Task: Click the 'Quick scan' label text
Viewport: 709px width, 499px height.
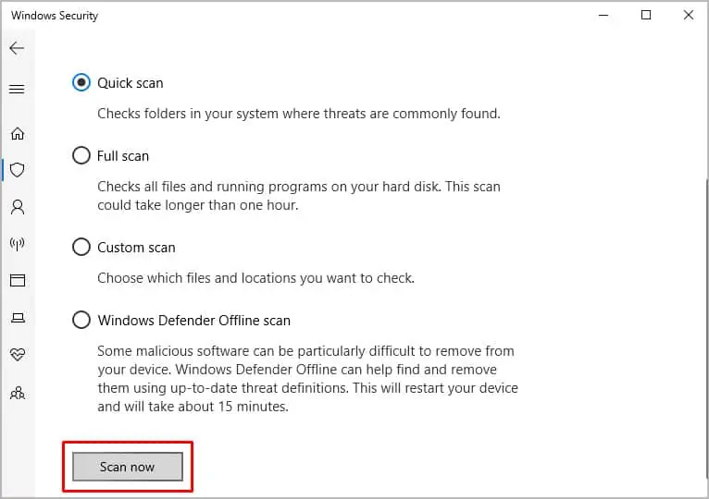Action: point(131,83)
